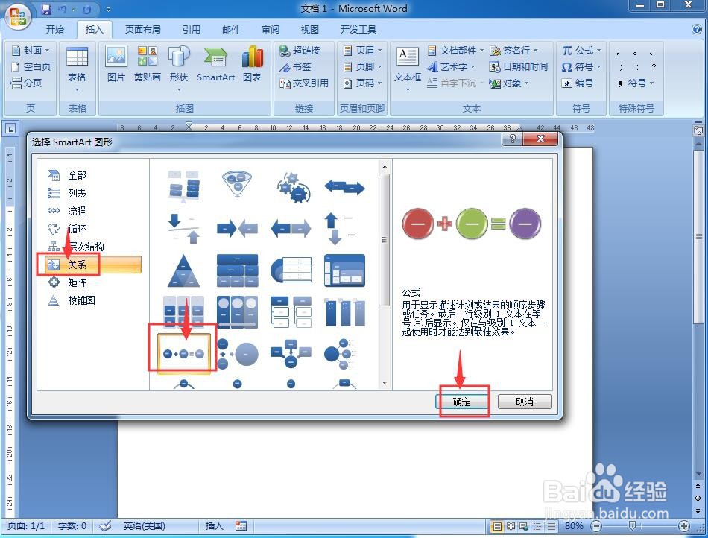Toggle the ruler tab selector
This screenshot has height=538, width=708.
point(10,129)
